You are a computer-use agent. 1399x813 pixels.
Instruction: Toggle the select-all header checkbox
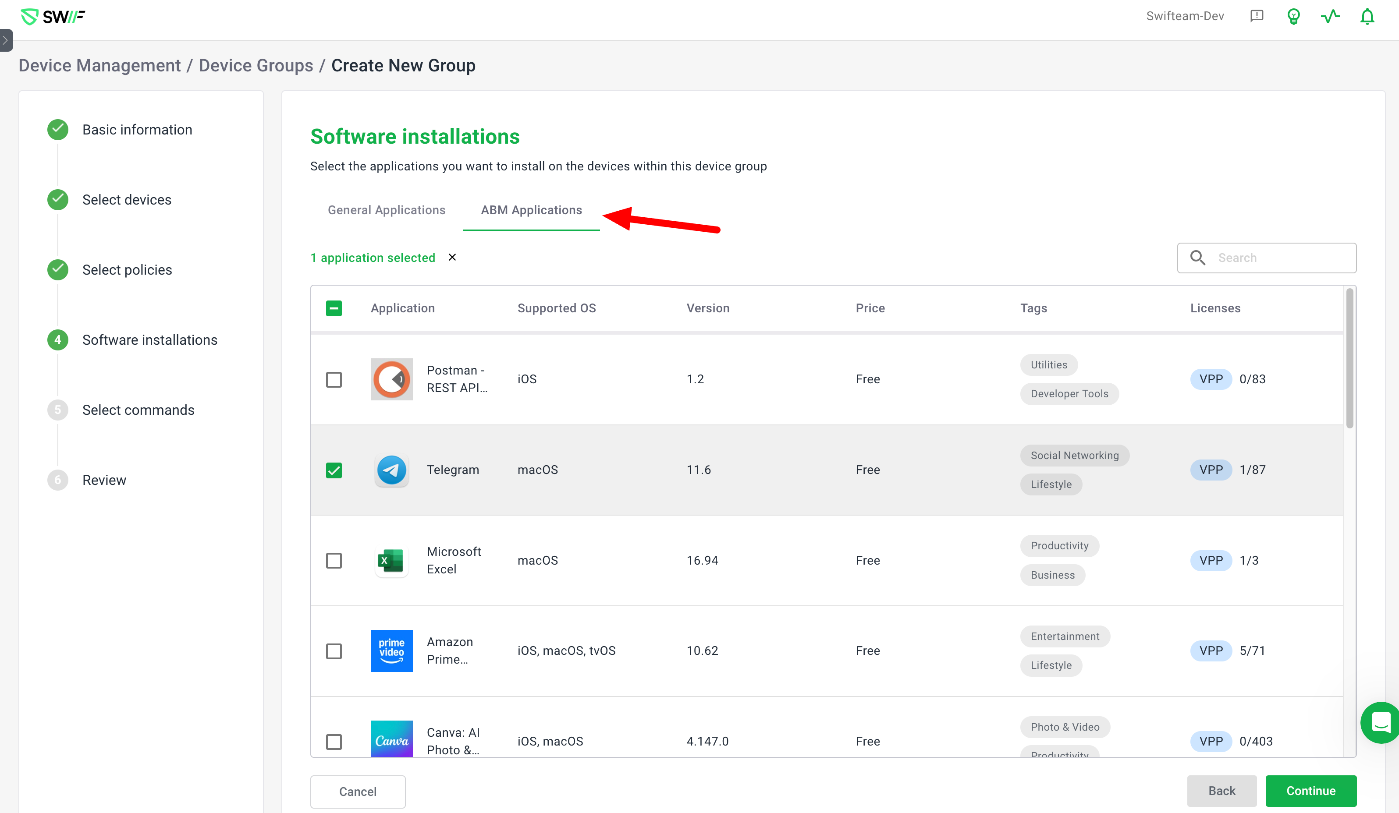coord(334,308)
